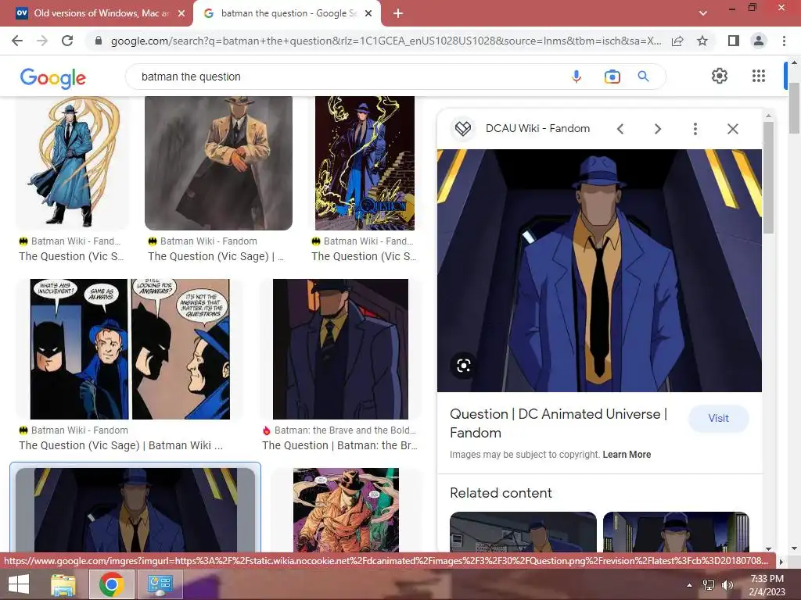801x600 pixels.
Task: Open Chrome from the taskbar
Action: 112,584
